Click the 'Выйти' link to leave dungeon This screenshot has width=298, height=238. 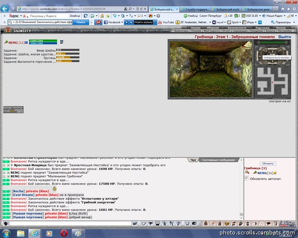(x=285, y=37)
